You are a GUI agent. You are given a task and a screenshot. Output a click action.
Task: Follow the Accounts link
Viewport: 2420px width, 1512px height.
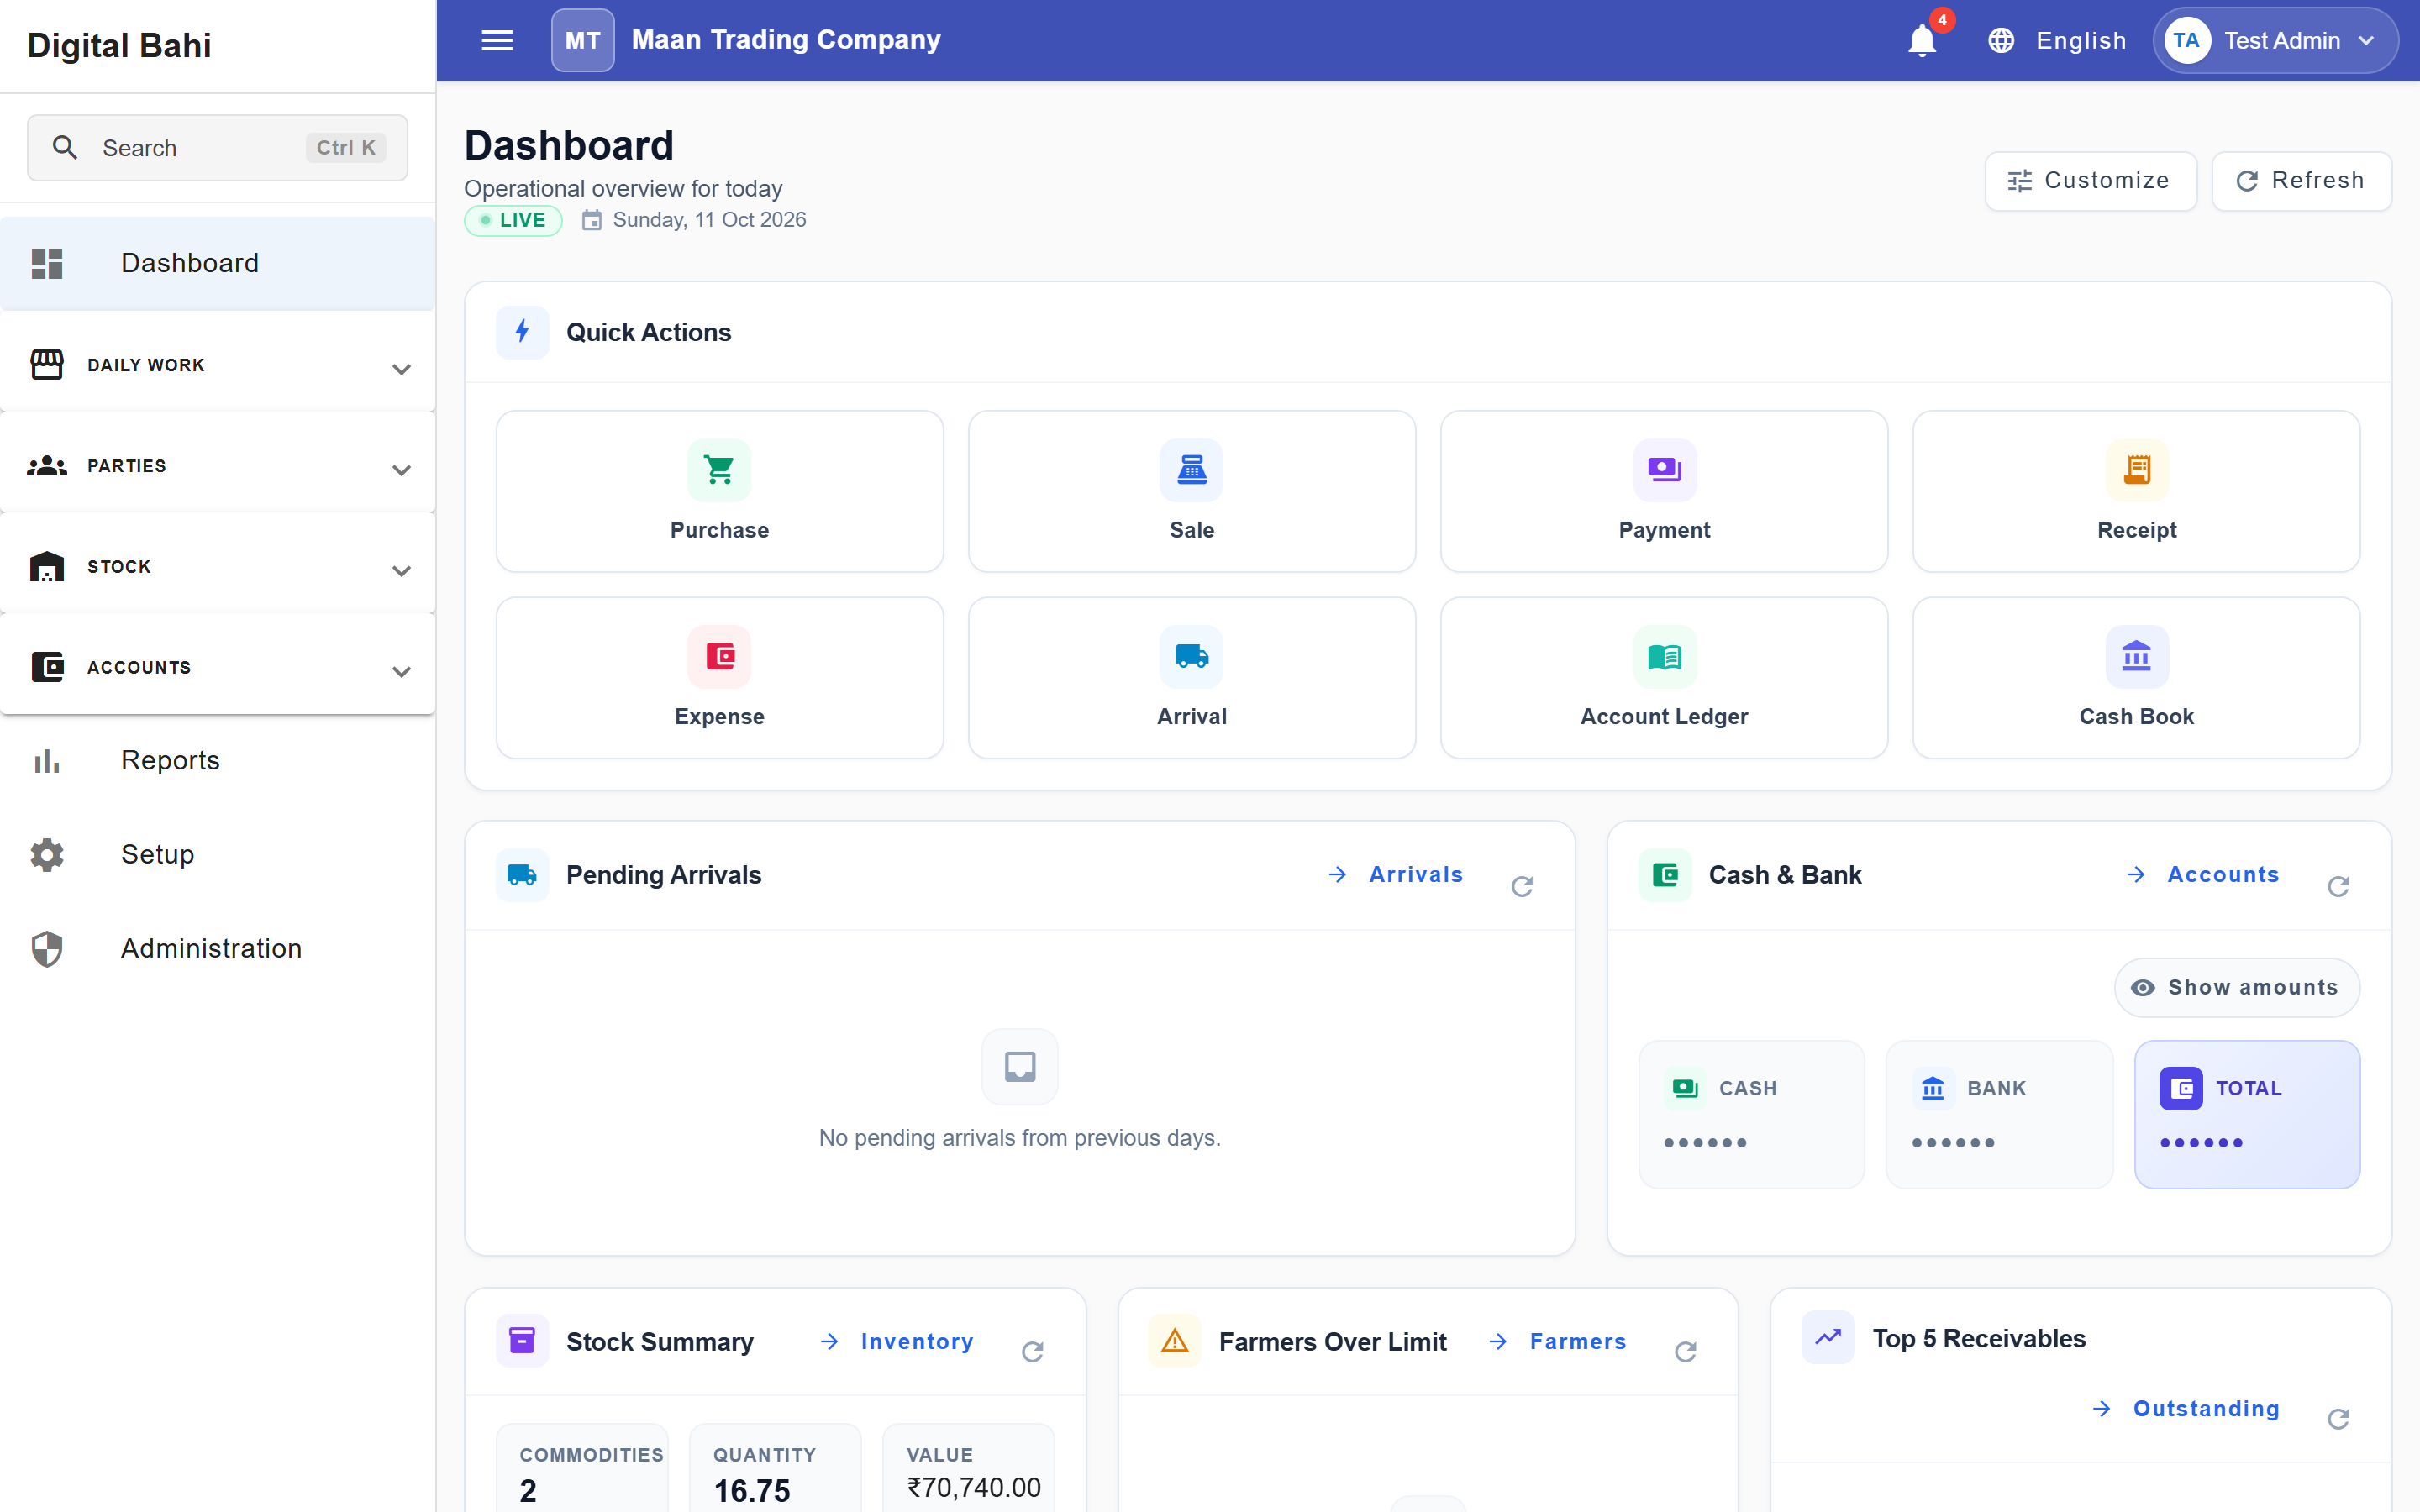coord(2203,874)
